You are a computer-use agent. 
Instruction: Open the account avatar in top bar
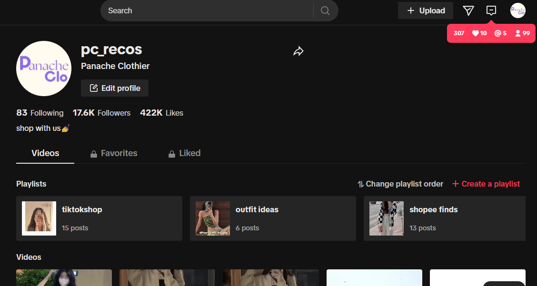(x=517, y=10)
